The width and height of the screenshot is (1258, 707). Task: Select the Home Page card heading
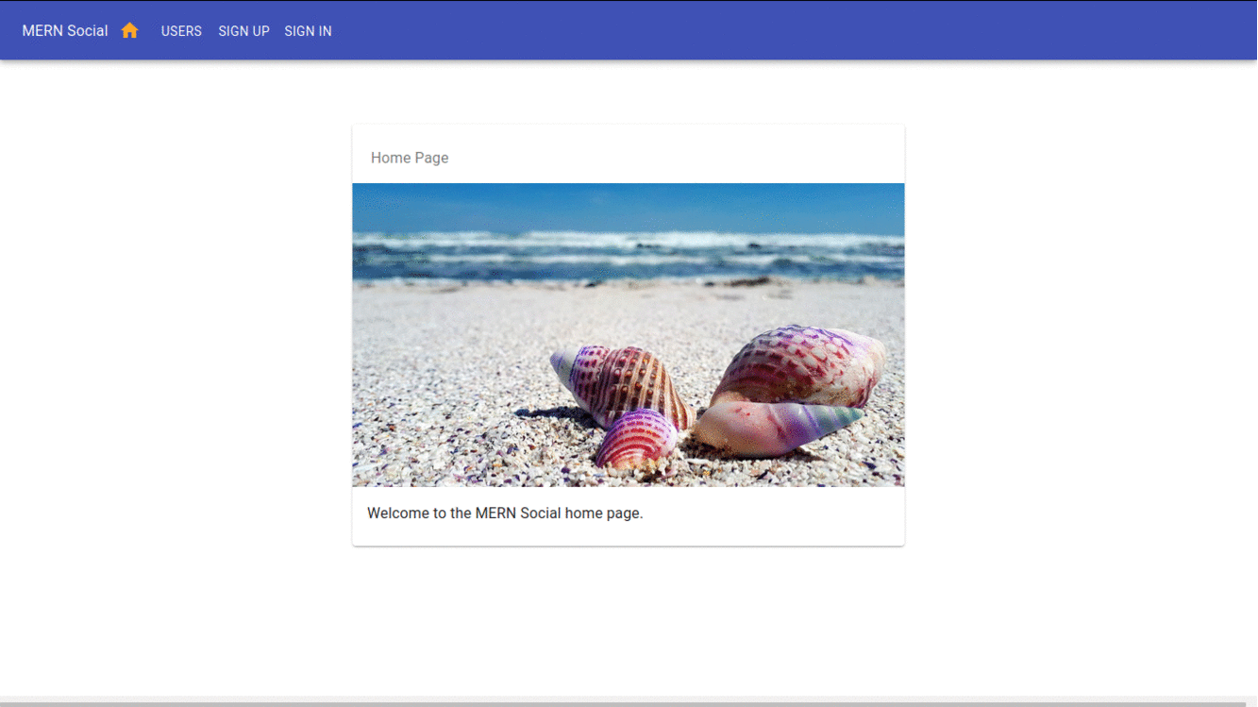point(410,158)
